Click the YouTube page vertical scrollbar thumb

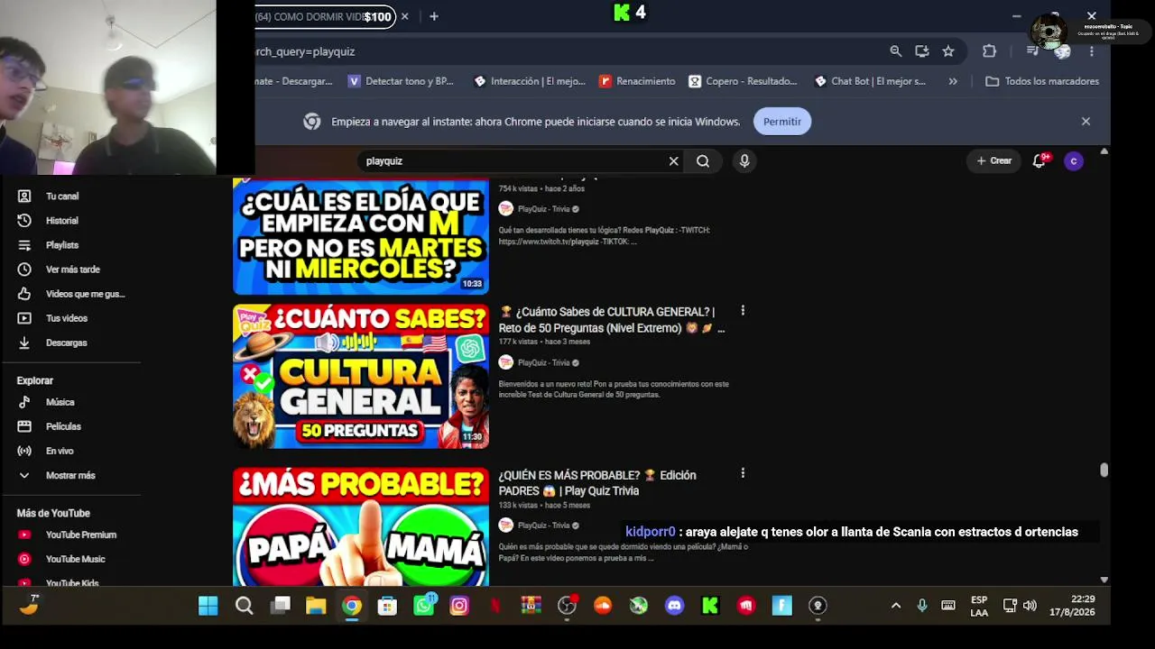click(1104, 471)
